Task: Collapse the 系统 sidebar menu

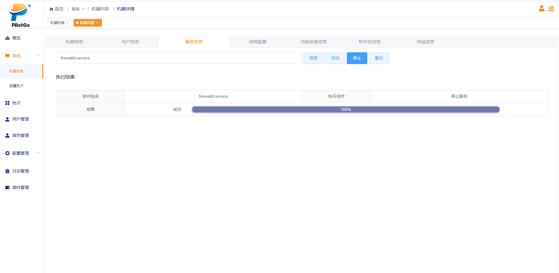Action: click(x=38, y=56)
